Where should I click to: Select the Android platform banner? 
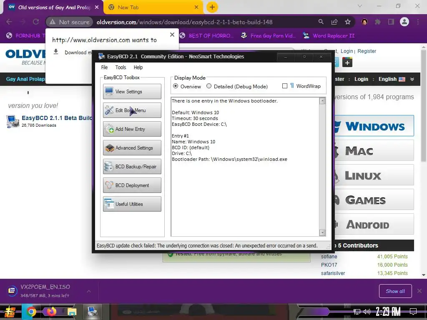(x=374, y=224)
